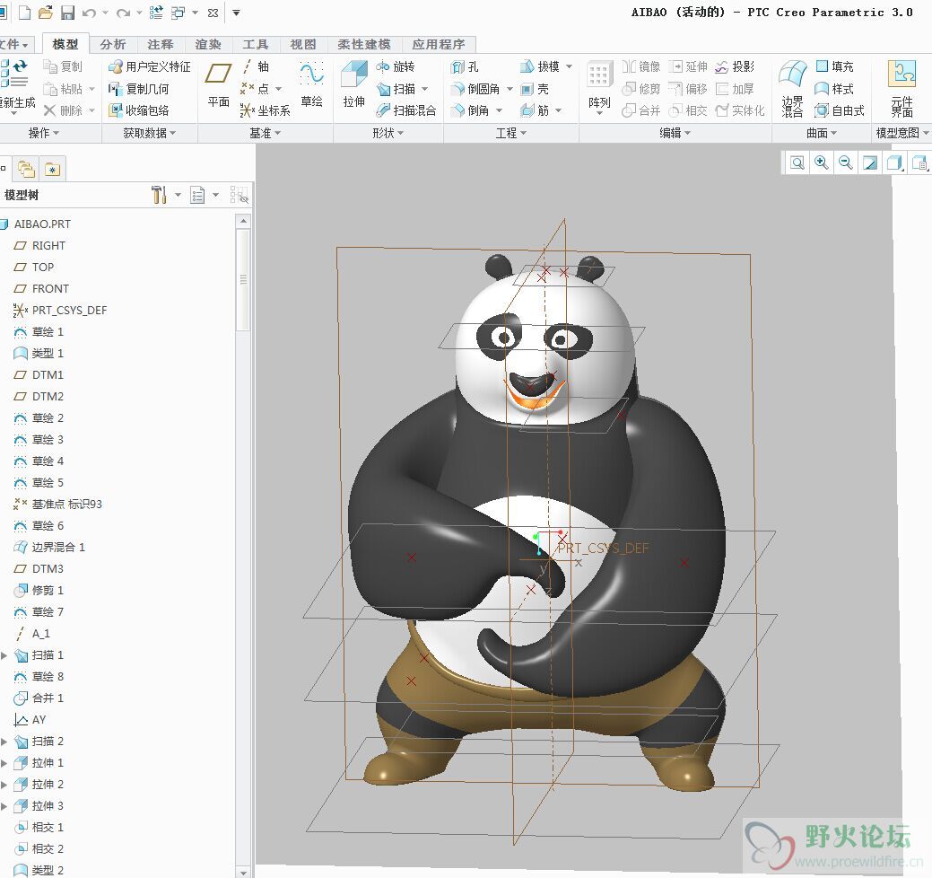Select the Chamfer (倒角) tool
Image resolution: width=932 pixels, height=878 pixels.
tap(470, 110)
